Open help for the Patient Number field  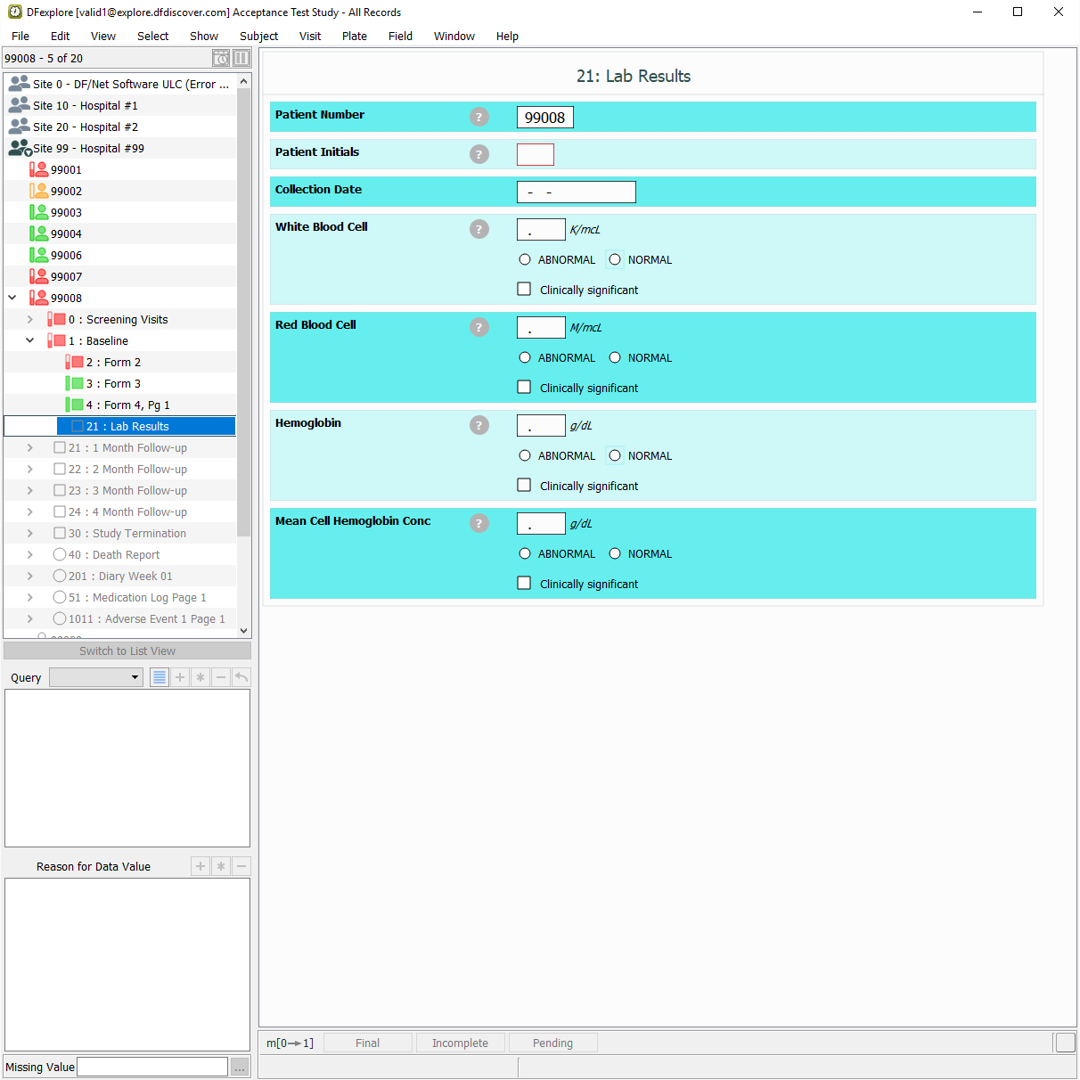(479, 117)
